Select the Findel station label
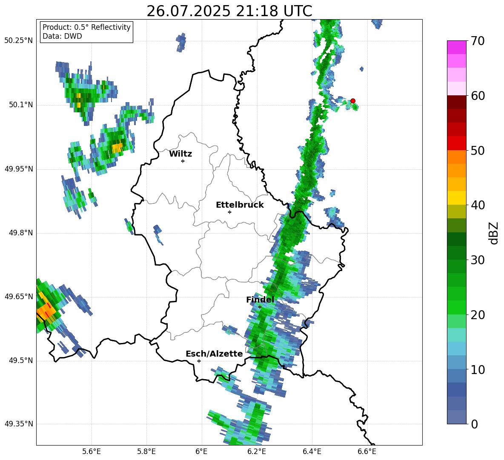504x460 pixels. click(260, 300)
